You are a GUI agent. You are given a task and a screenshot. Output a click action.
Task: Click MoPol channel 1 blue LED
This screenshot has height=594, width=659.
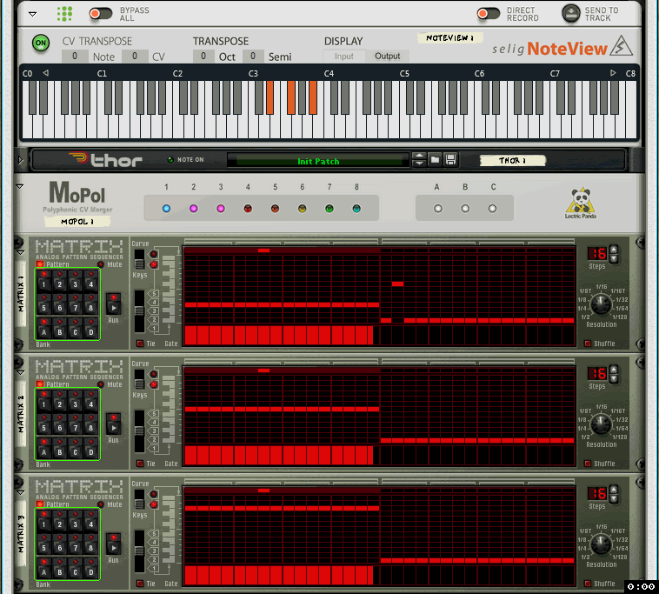pyautogui.click(x=166, y=209)
